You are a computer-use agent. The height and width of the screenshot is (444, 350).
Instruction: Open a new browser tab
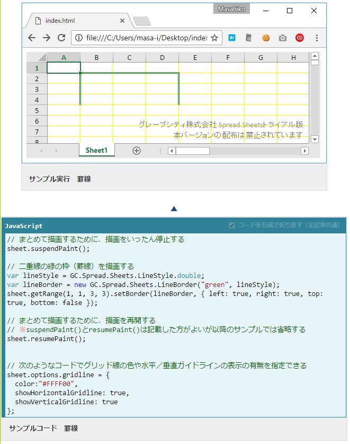pyautogui.click(x=142, y=21)
